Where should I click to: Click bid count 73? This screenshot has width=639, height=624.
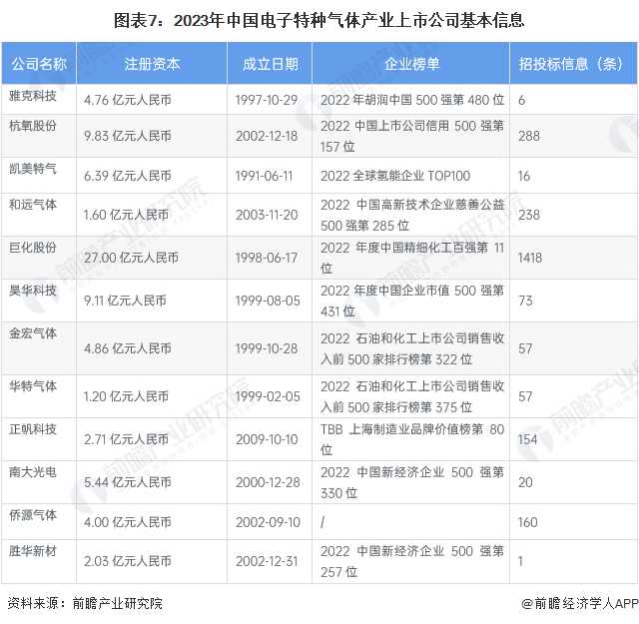525,301
